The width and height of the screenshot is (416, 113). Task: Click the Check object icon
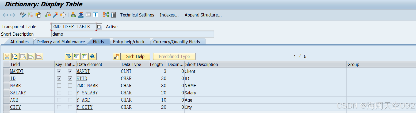point(48,15)
